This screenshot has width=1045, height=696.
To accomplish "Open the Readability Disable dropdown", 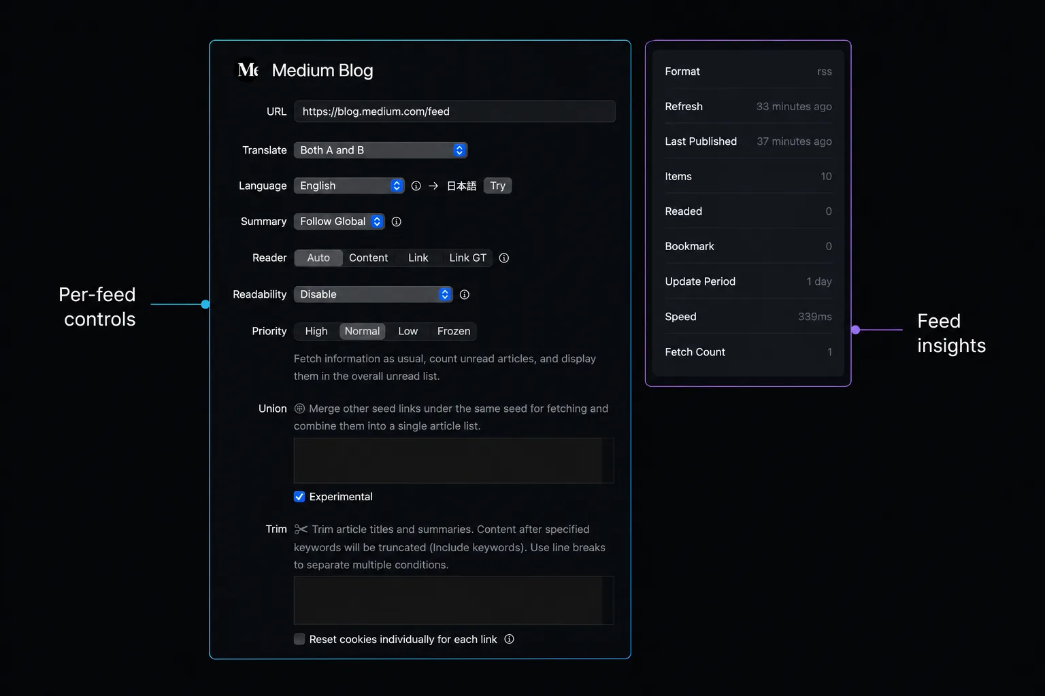I will (374, 294).
